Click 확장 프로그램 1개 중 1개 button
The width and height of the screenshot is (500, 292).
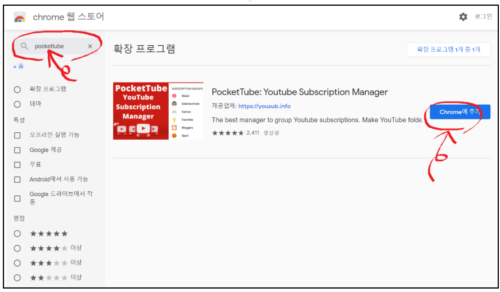click(x=448, y=50)
